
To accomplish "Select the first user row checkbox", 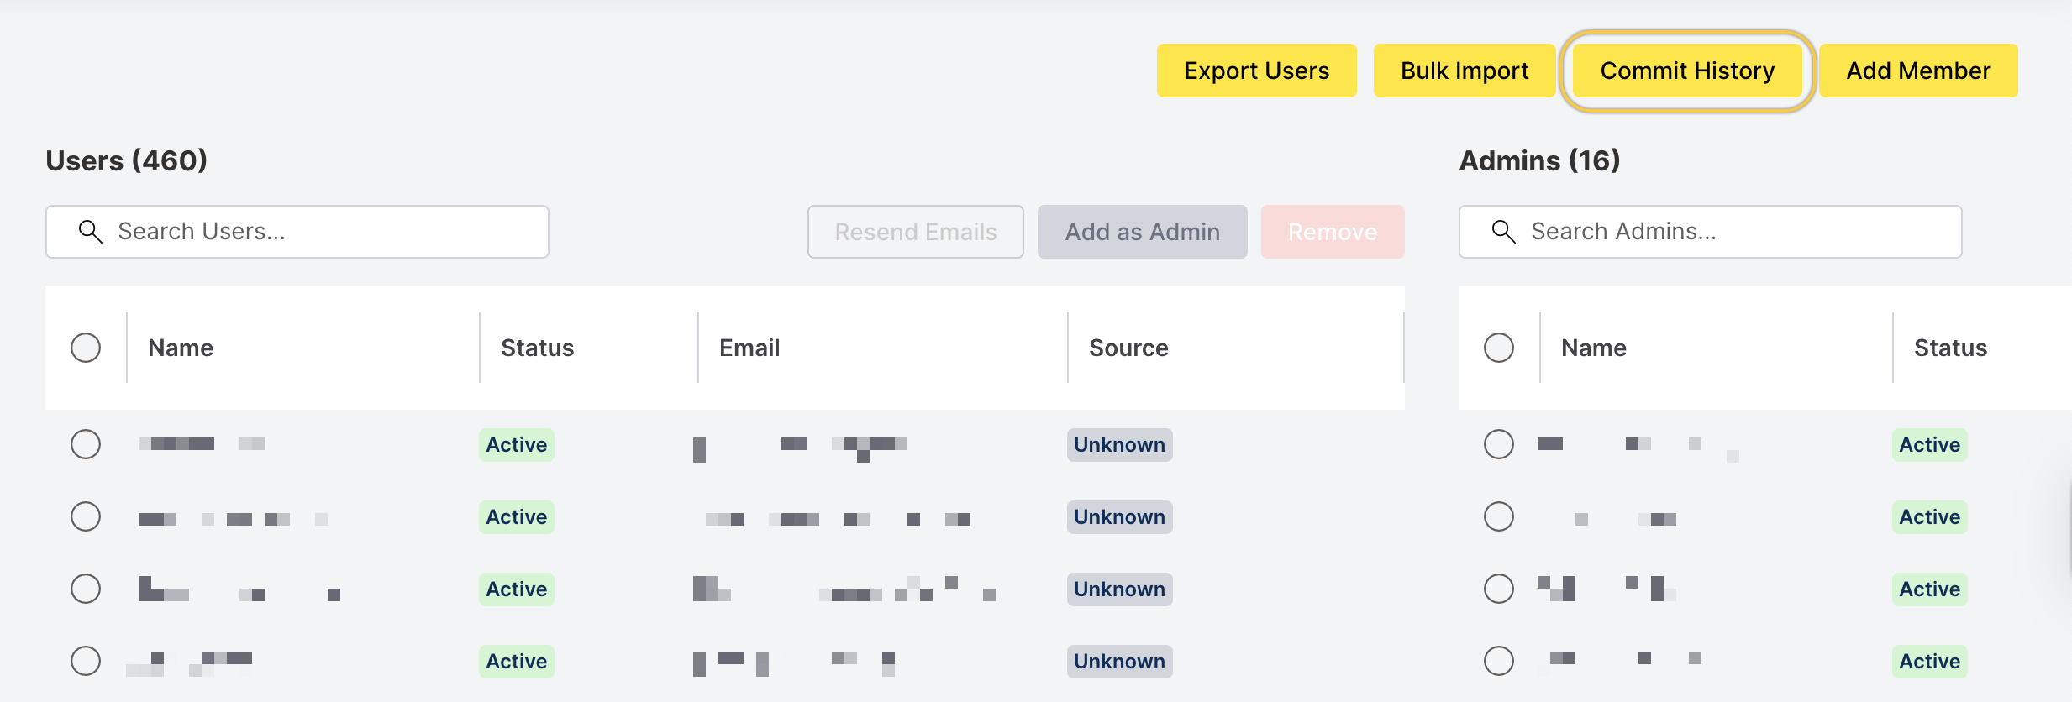I will (x=86, y=444).
